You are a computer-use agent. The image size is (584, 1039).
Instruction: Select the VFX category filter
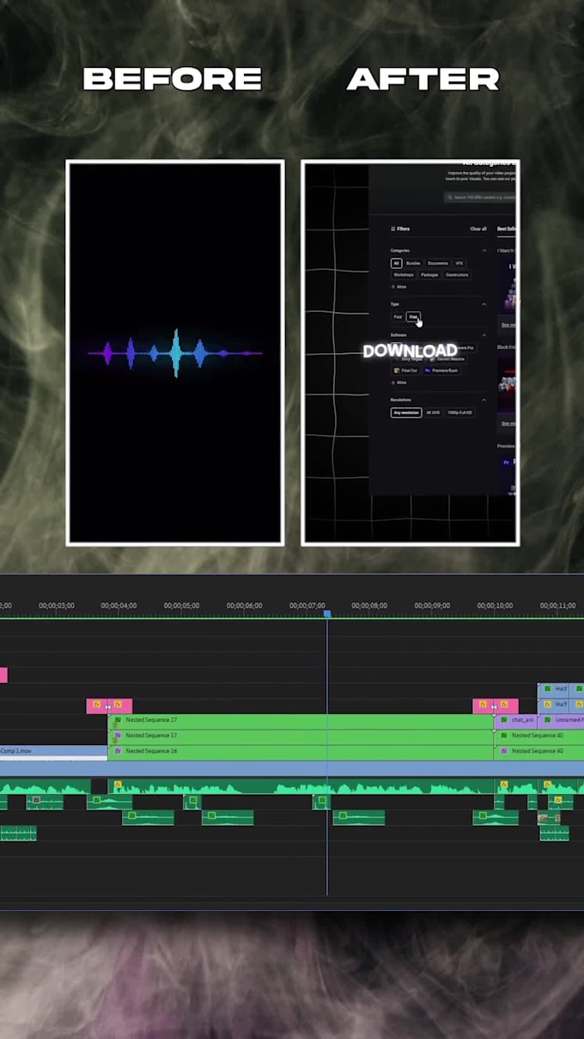coord(459,263)
